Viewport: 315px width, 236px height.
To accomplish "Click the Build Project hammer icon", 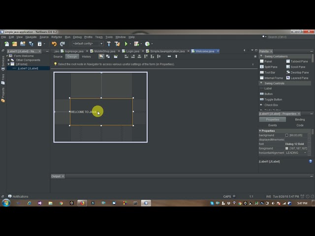I will click(109, 44).
